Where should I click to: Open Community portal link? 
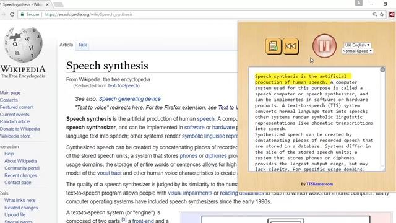tap(22, 168)
